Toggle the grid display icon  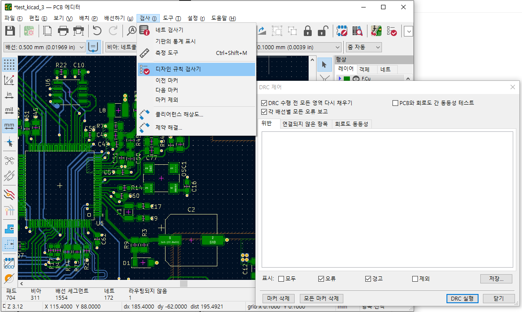(9, 64)
